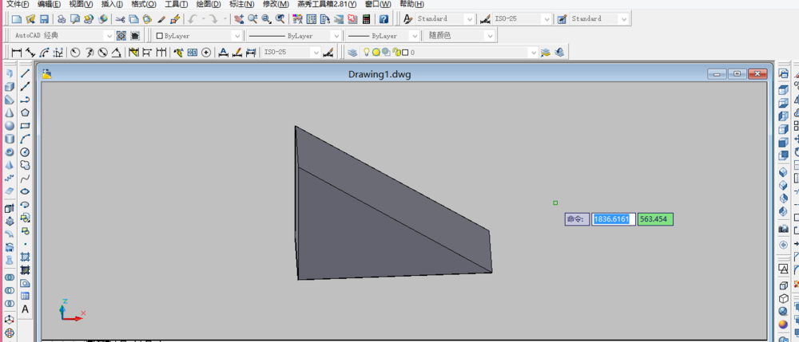
Task: Select the Revision Cloud tool
Action: pos(25,166)
